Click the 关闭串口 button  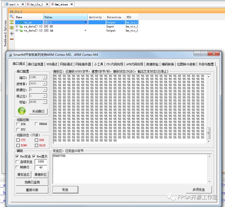38,111
